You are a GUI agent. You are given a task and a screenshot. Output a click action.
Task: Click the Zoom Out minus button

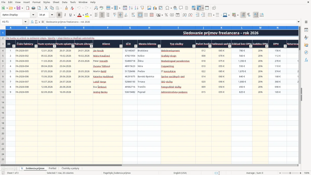(x=280, y=173)
